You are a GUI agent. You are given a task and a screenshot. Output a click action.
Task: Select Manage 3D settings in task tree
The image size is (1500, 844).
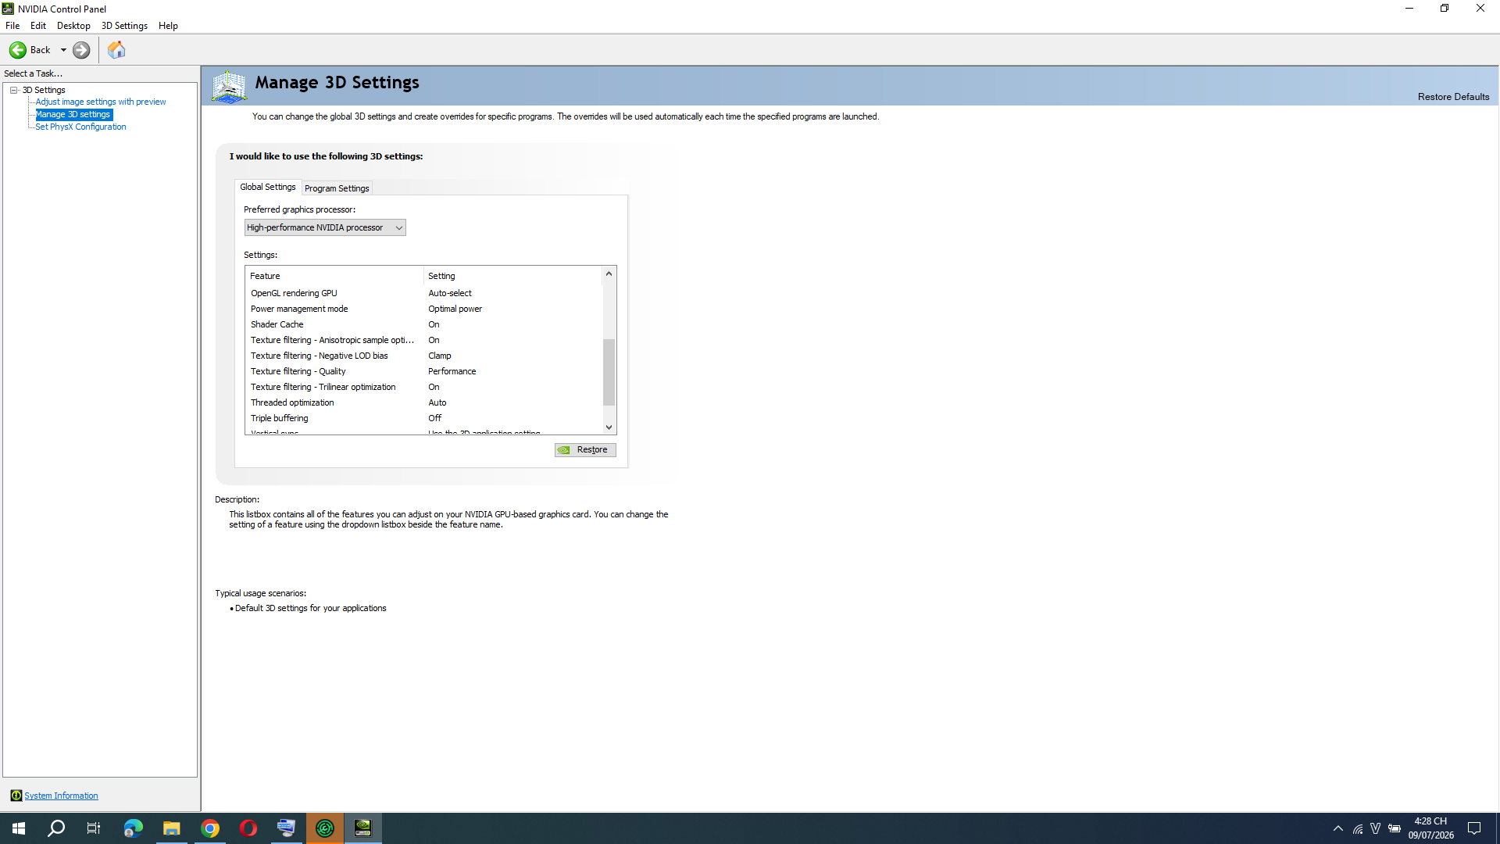coord(73,114)
